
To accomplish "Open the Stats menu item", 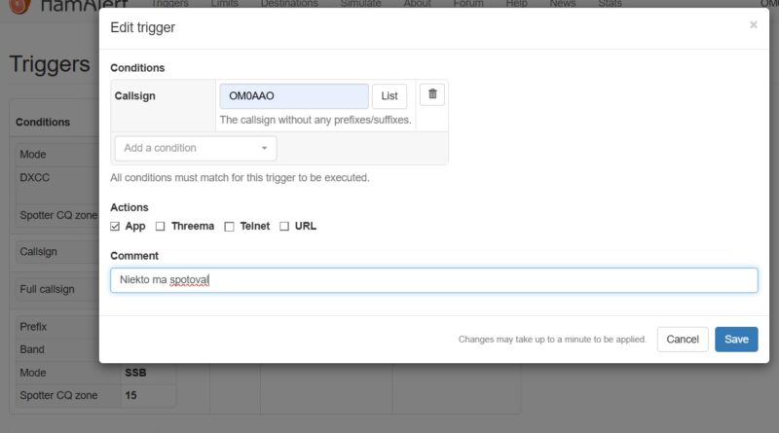I will [x=611, y=4].
